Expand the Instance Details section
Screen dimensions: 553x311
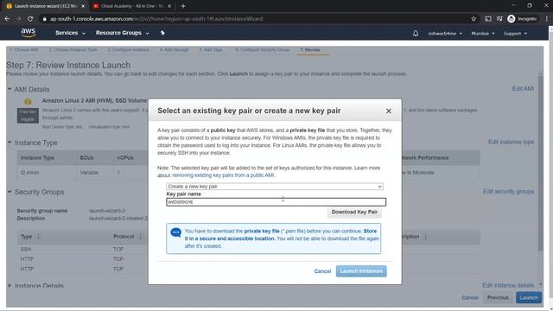tap(10, 286)
